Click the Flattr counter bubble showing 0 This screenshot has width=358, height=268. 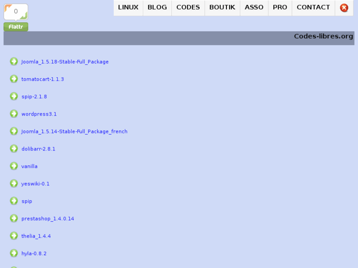pos(16,12)
